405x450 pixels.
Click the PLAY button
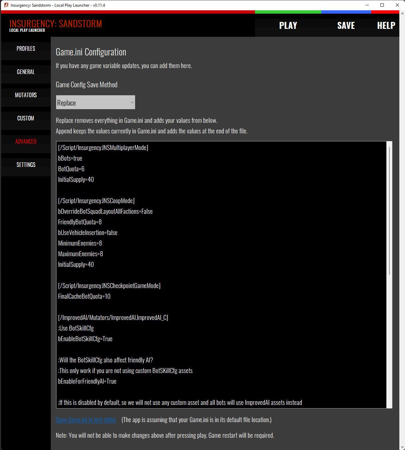(x=288, y=26)
